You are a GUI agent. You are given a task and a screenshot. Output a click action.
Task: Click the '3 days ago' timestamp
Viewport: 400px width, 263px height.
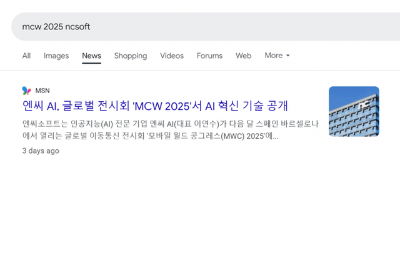coord(41,151)
